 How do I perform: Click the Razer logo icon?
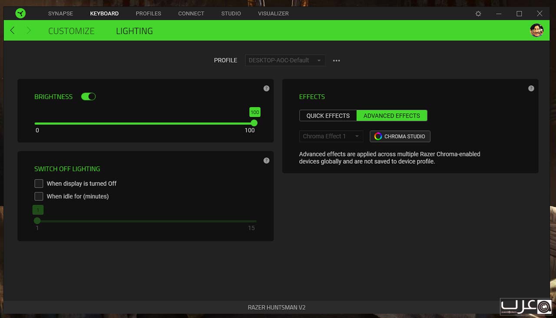[20, 13]
